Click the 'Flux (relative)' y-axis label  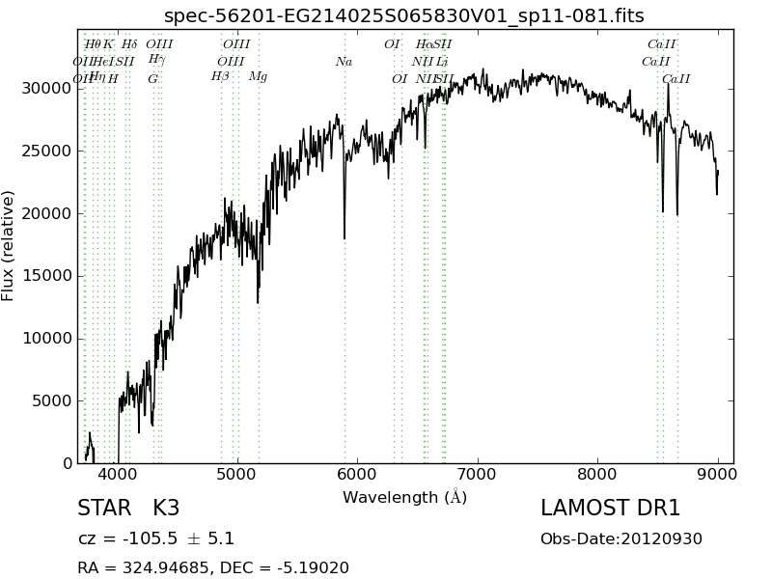point(8,246)
